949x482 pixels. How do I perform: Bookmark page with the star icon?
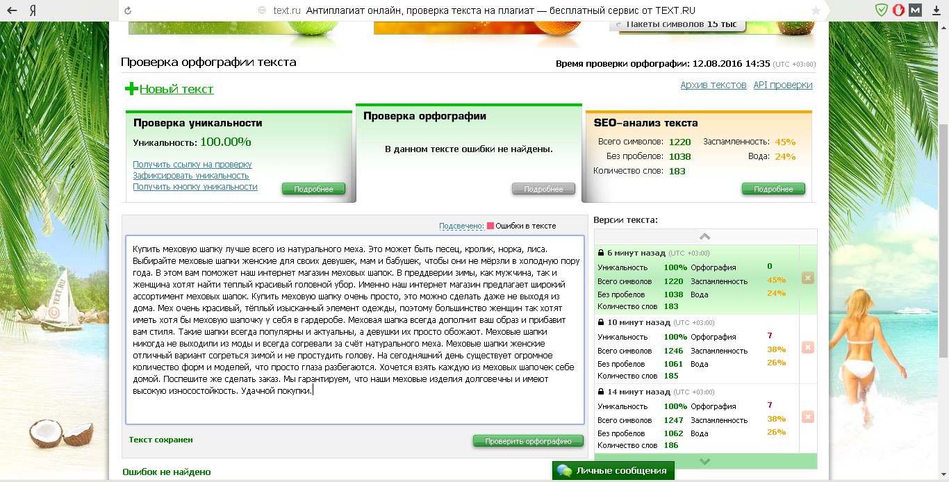click(x=816, y=10)
